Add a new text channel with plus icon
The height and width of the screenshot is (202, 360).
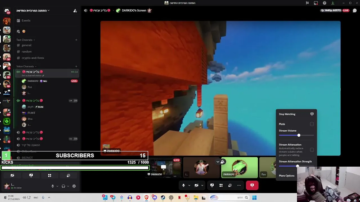(x=76, y=40)
